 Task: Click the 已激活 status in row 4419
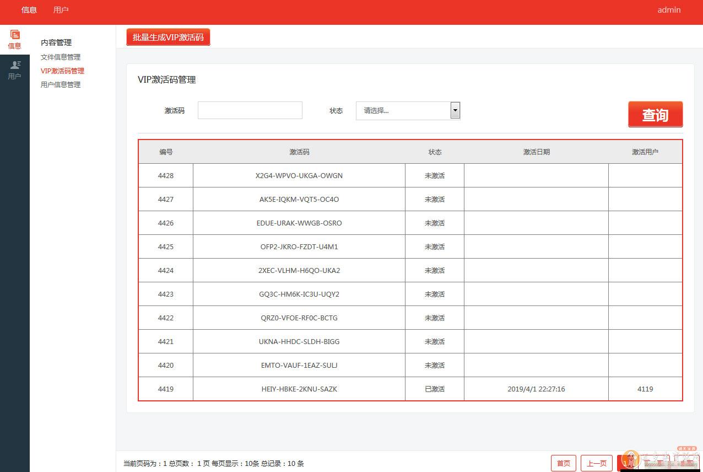pos(435,389)
